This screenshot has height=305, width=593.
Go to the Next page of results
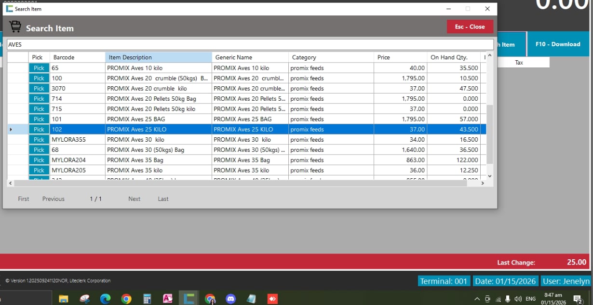point(134,199)
